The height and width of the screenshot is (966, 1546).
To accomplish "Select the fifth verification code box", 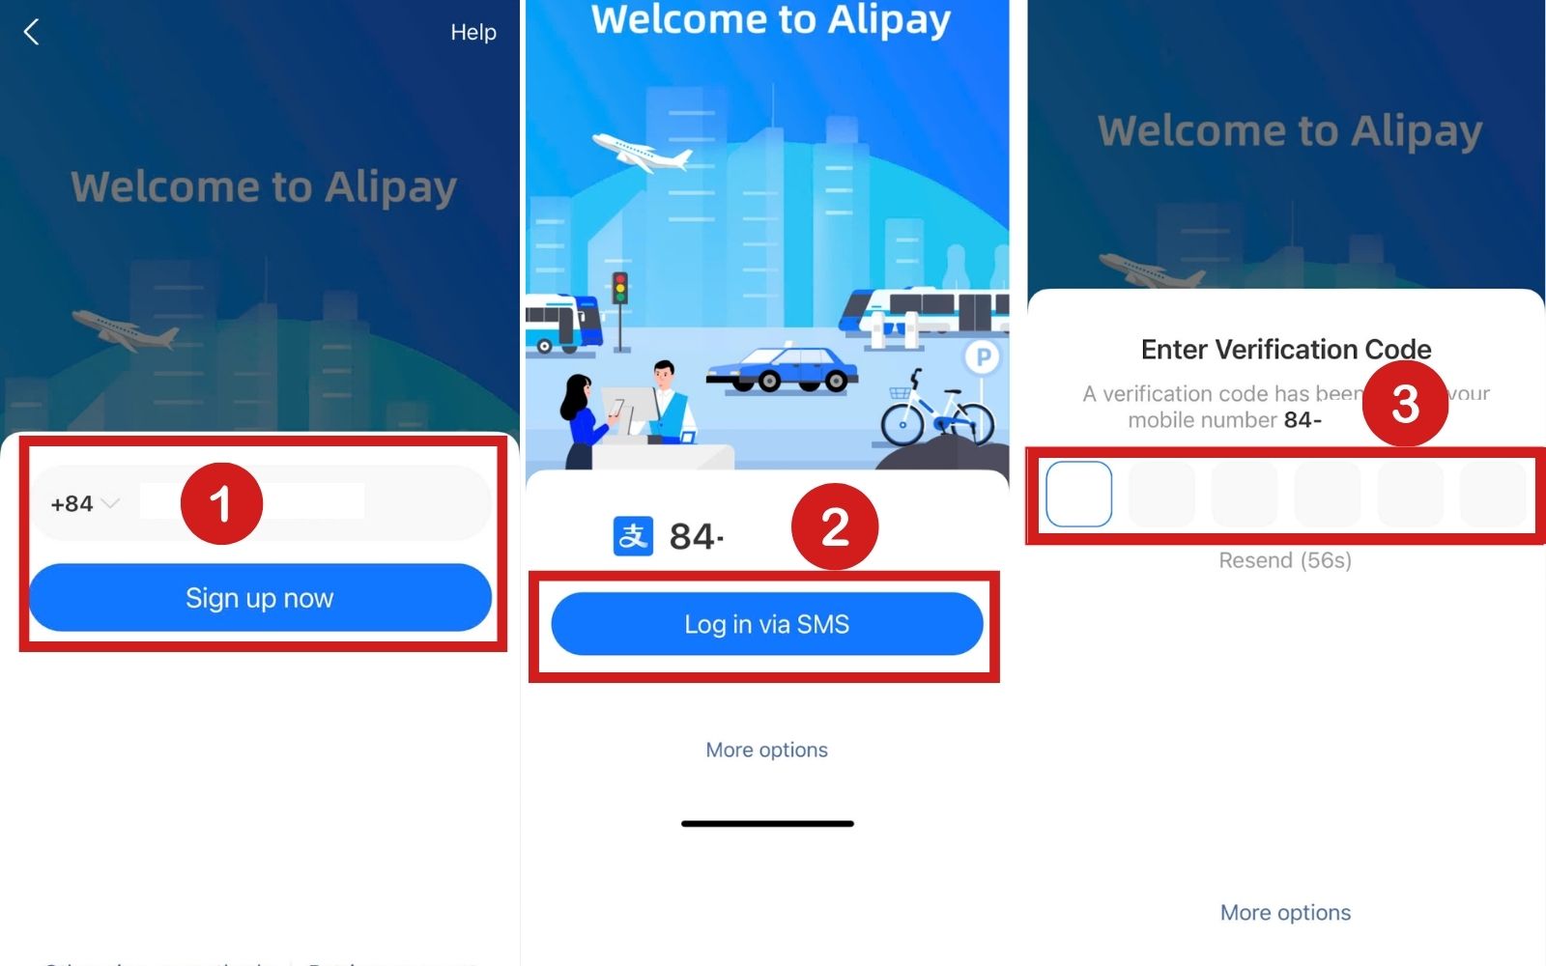I will point(1411,494).
